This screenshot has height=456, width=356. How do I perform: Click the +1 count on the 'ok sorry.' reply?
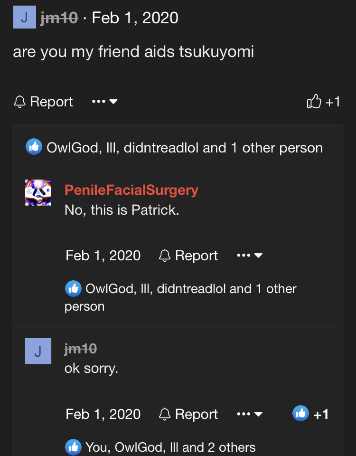(x=321, y=414)
